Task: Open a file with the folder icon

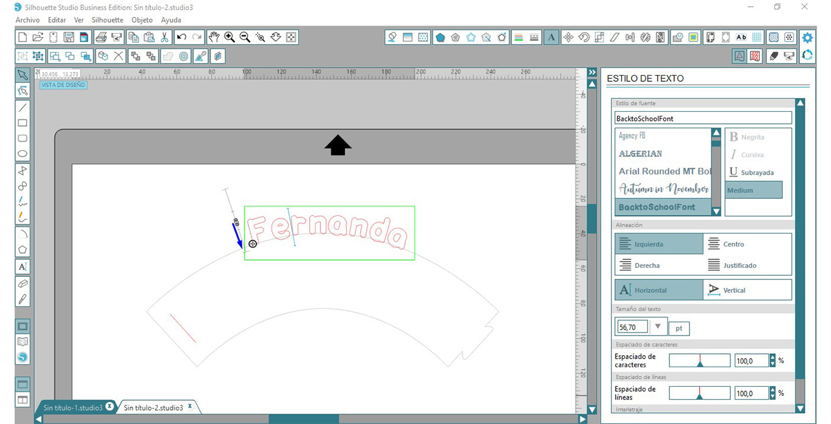Action: click(x=38, y=37)
